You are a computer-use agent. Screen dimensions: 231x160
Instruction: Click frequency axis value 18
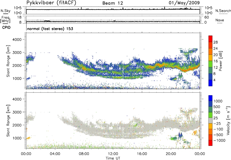pyautogui.click(x=19, y=17)
